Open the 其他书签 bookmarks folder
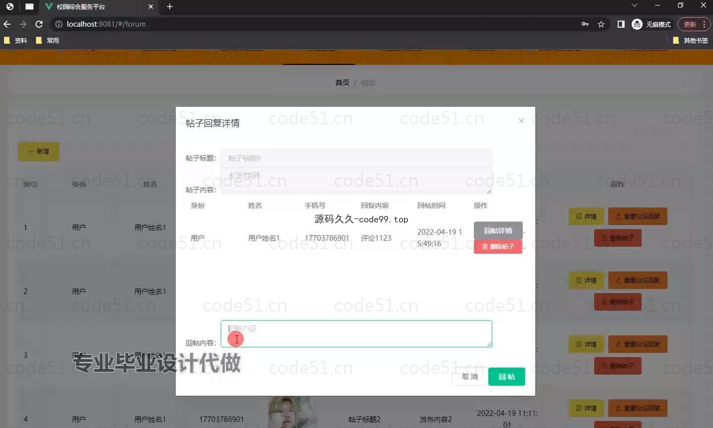 tap(691, 41)
